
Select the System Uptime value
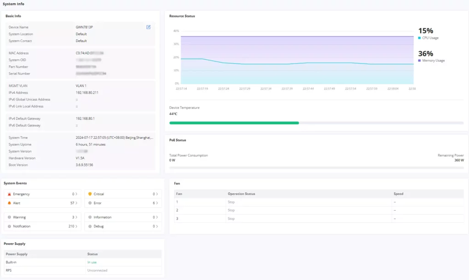tap(90, 145)
